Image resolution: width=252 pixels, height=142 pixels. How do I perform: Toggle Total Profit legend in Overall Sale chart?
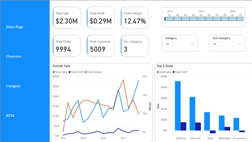click(x=76, y=72)
